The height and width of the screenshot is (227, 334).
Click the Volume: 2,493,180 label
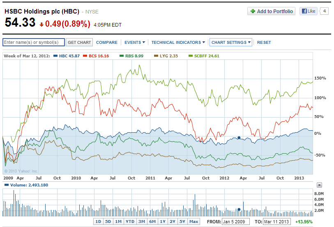29,185
